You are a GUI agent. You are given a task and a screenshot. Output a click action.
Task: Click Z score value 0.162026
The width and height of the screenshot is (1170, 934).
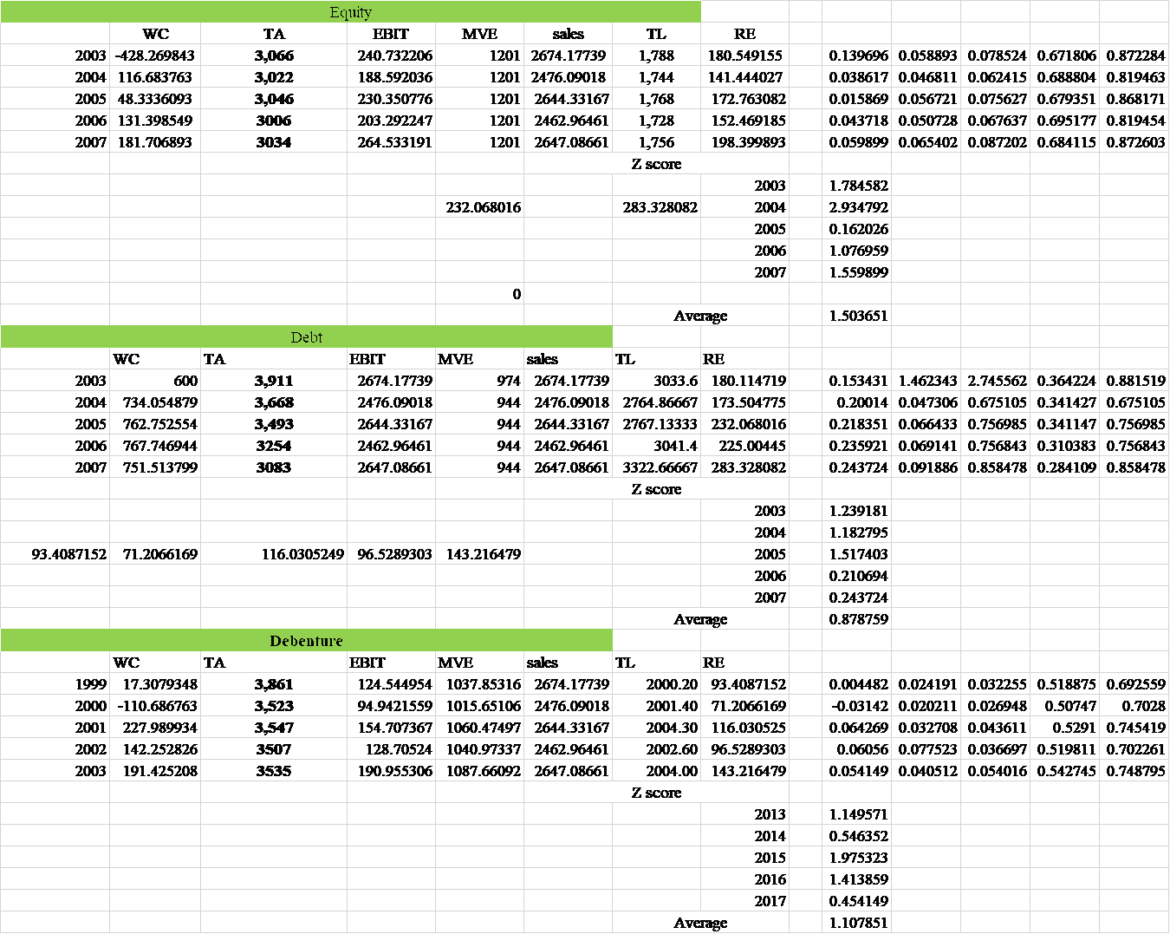(x=856, y=229)
